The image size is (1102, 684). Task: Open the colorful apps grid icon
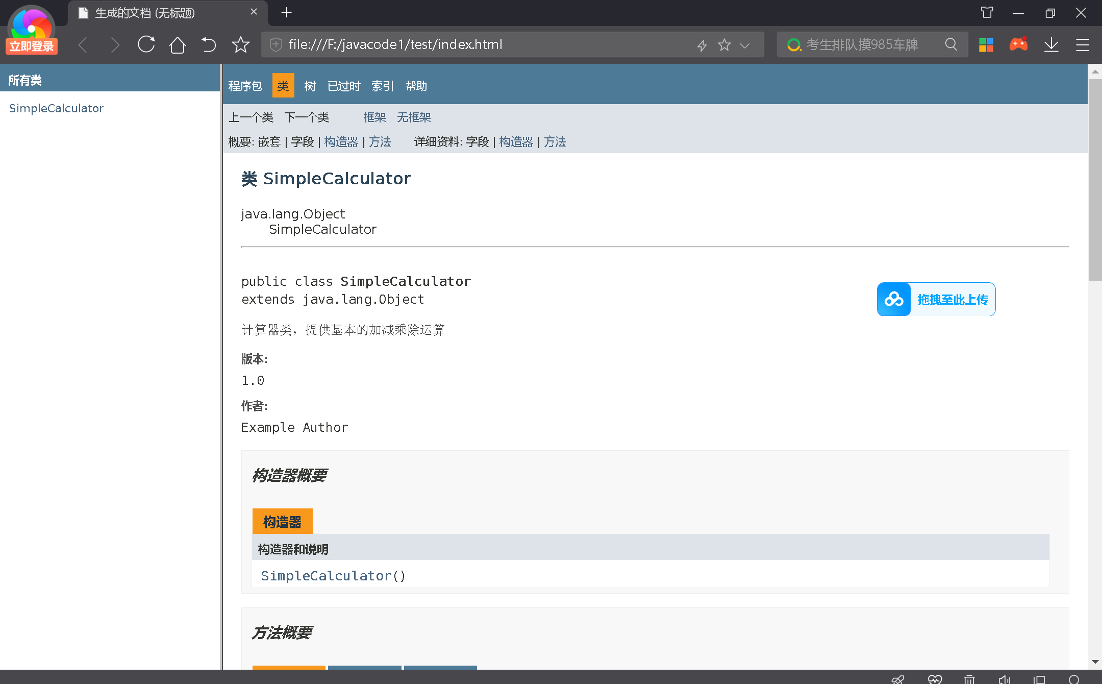click(986, 44)
